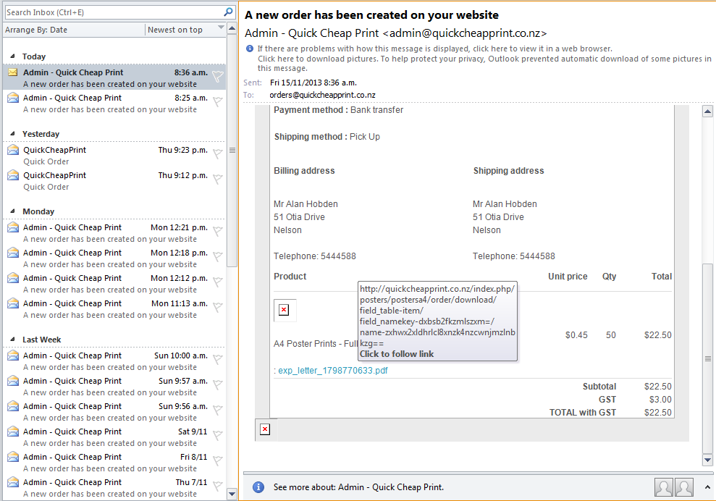Click envelope icon of Sun 9:56 a.m. message
716x501 pixels.
(13, 405)
